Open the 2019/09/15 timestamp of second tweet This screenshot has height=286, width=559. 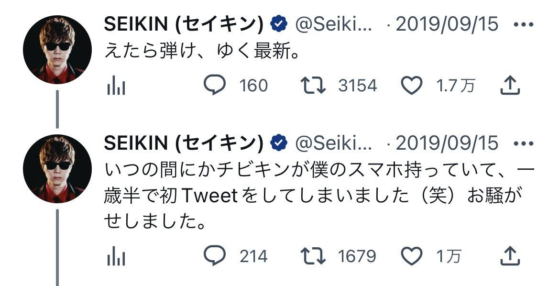click(x=447, y=143)
